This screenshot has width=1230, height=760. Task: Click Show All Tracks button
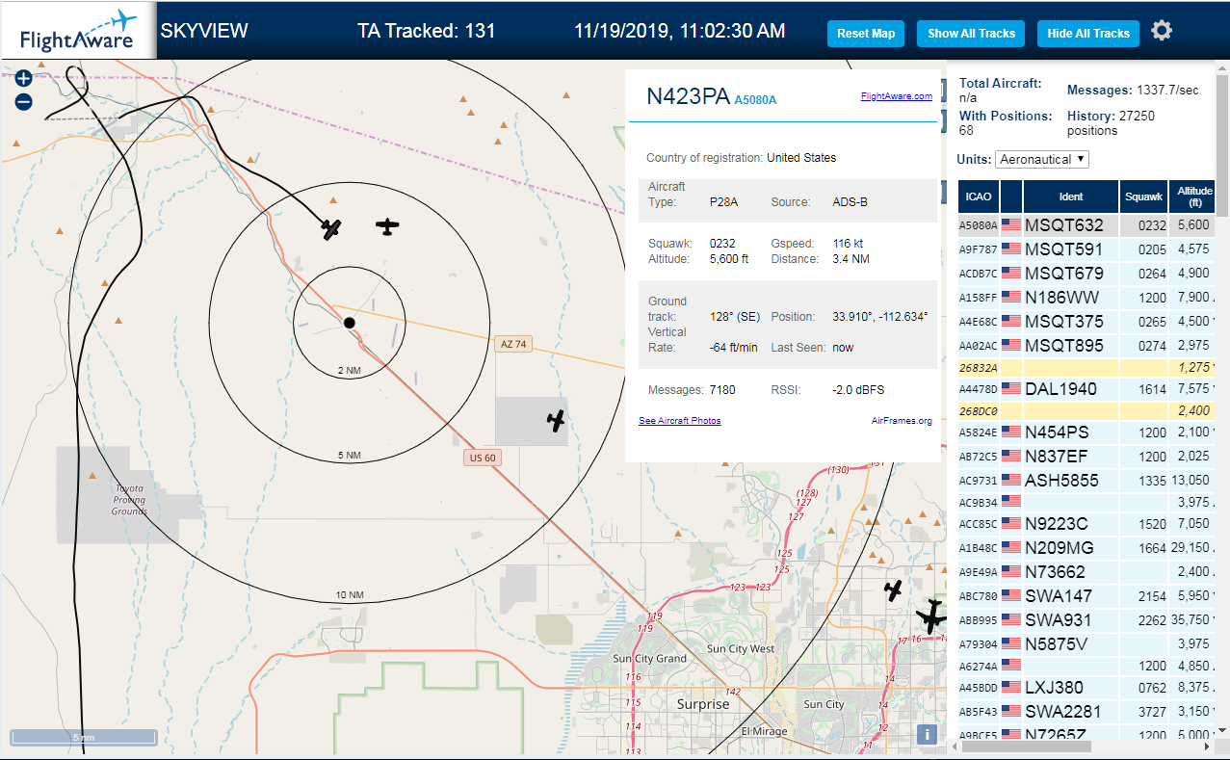tap(971, 33)
